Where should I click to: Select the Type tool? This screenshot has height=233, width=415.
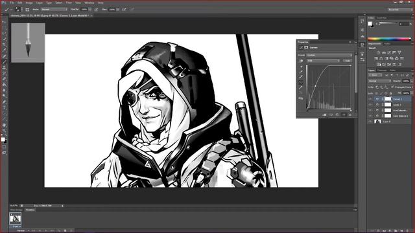[4, 107]
